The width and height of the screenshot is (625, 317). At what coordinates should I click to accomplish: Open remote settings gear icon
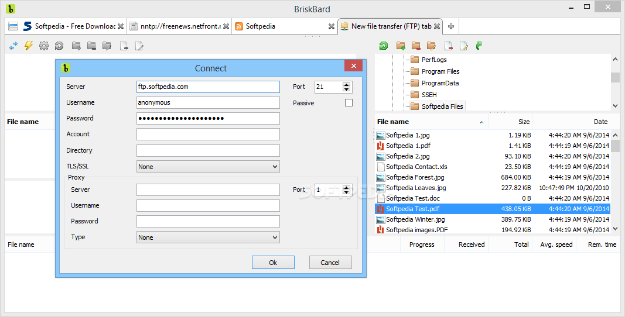coord(44,46)
